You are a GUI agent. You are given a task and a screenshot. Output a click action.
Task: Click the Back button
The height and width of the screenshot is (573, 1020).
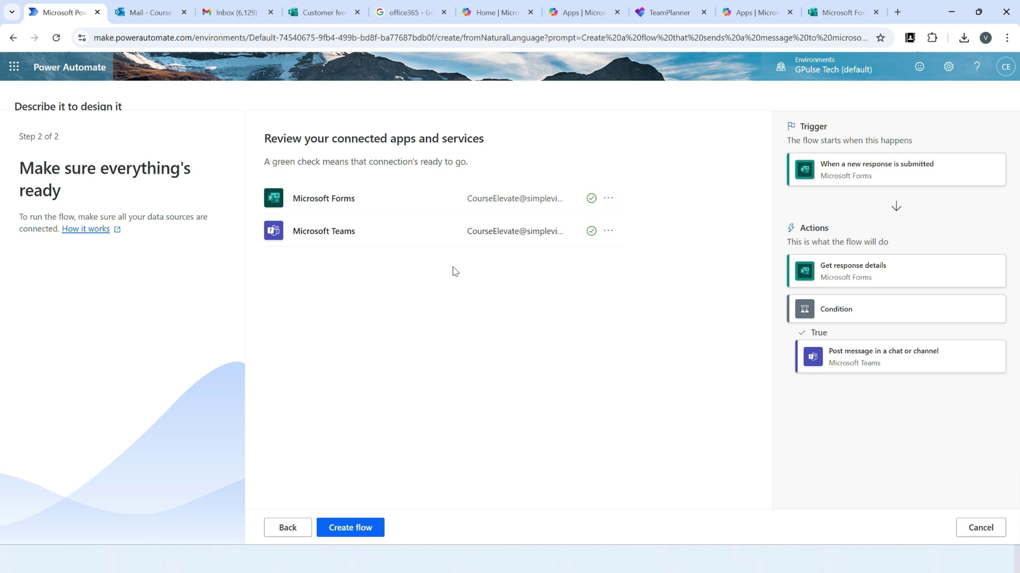click(x=288, y=527)
